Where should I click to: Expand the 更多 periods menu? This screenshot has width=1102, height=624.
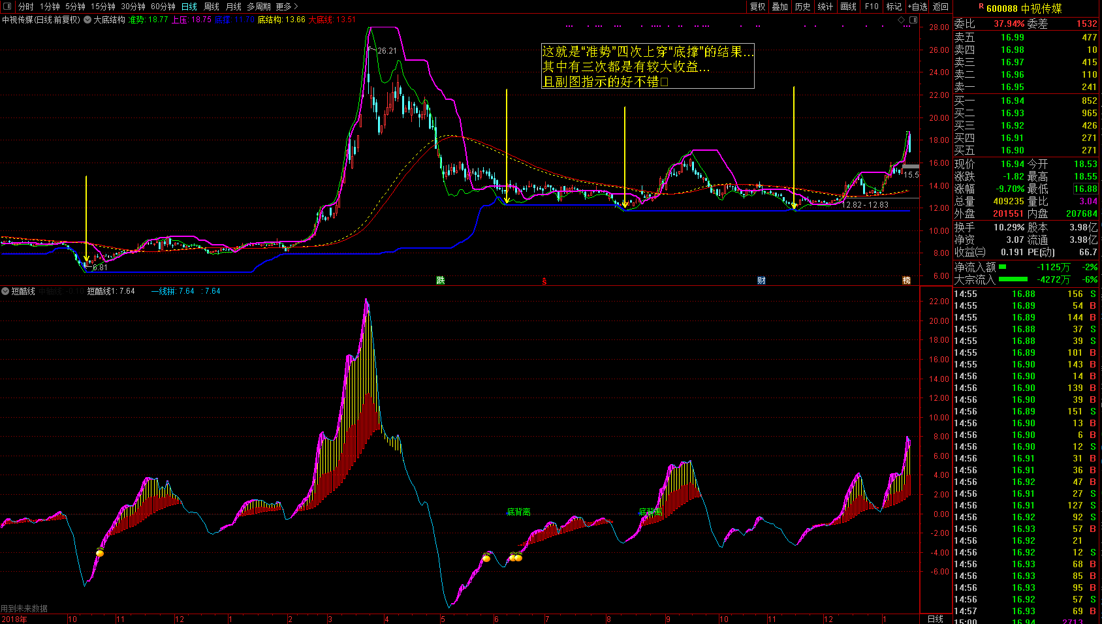pos(287,7)
